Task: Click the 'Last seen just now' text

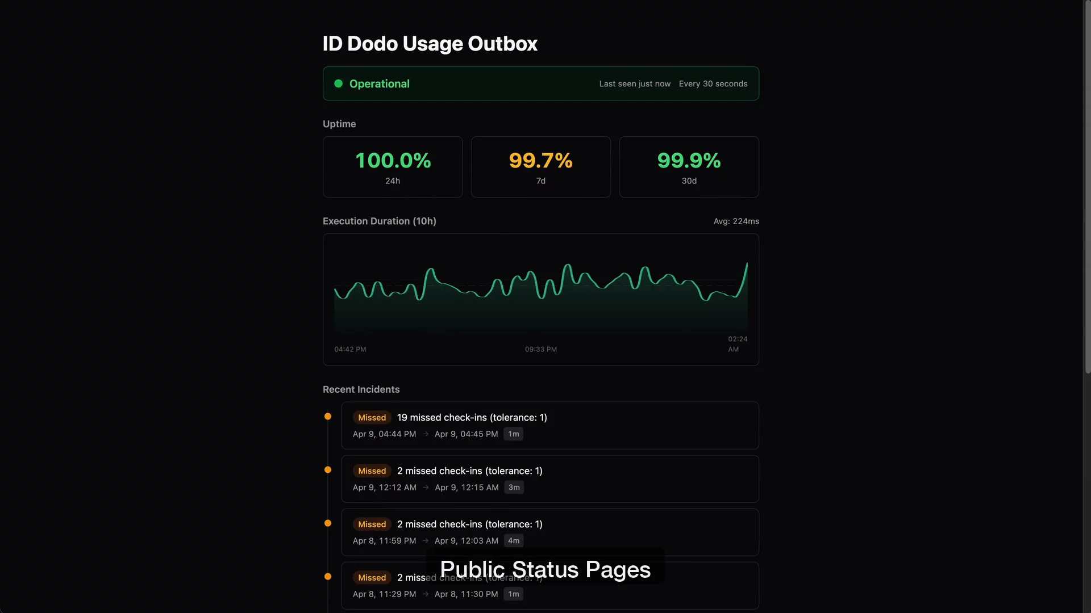Action: pos(635,84)
